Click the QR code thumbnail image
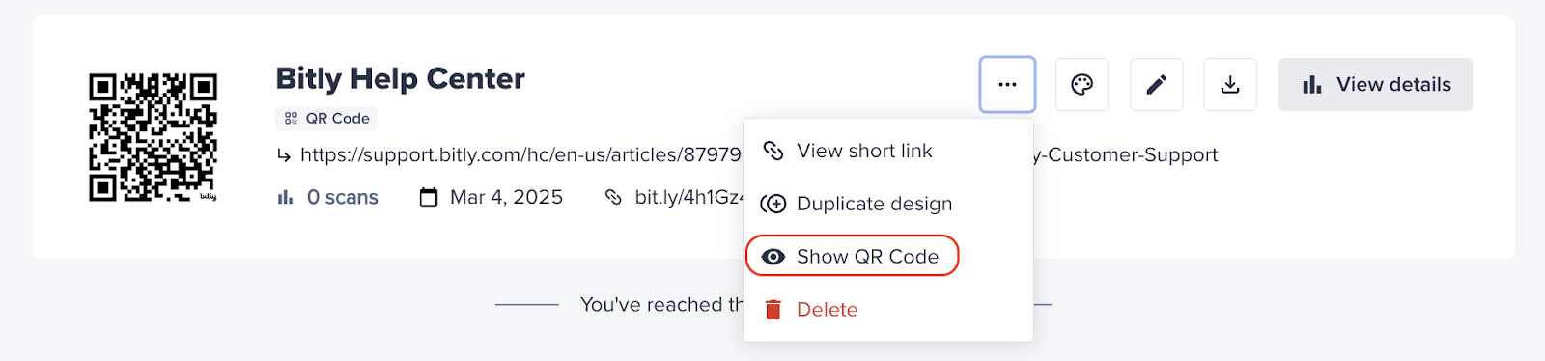The height and width of the screenshot is (361, 1545). click(153, 137)
